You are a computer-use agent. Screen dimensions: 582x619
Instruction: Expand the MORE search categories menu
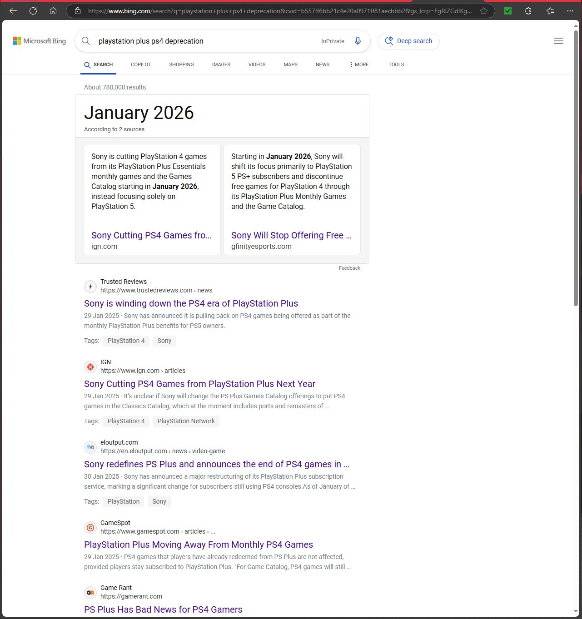point(359,64)
